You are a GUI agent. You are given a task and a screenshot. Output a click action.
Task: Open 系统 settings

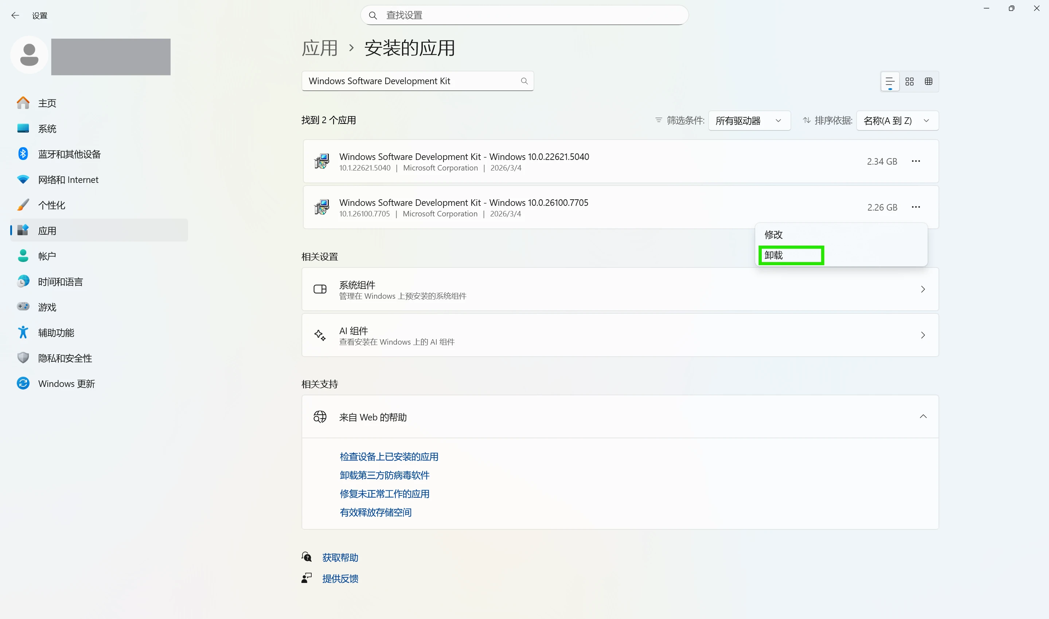99,129
